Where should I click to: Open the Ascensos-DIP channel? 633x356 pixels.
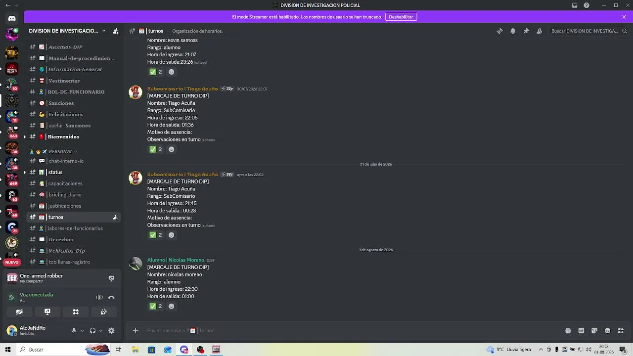point(73,47)
